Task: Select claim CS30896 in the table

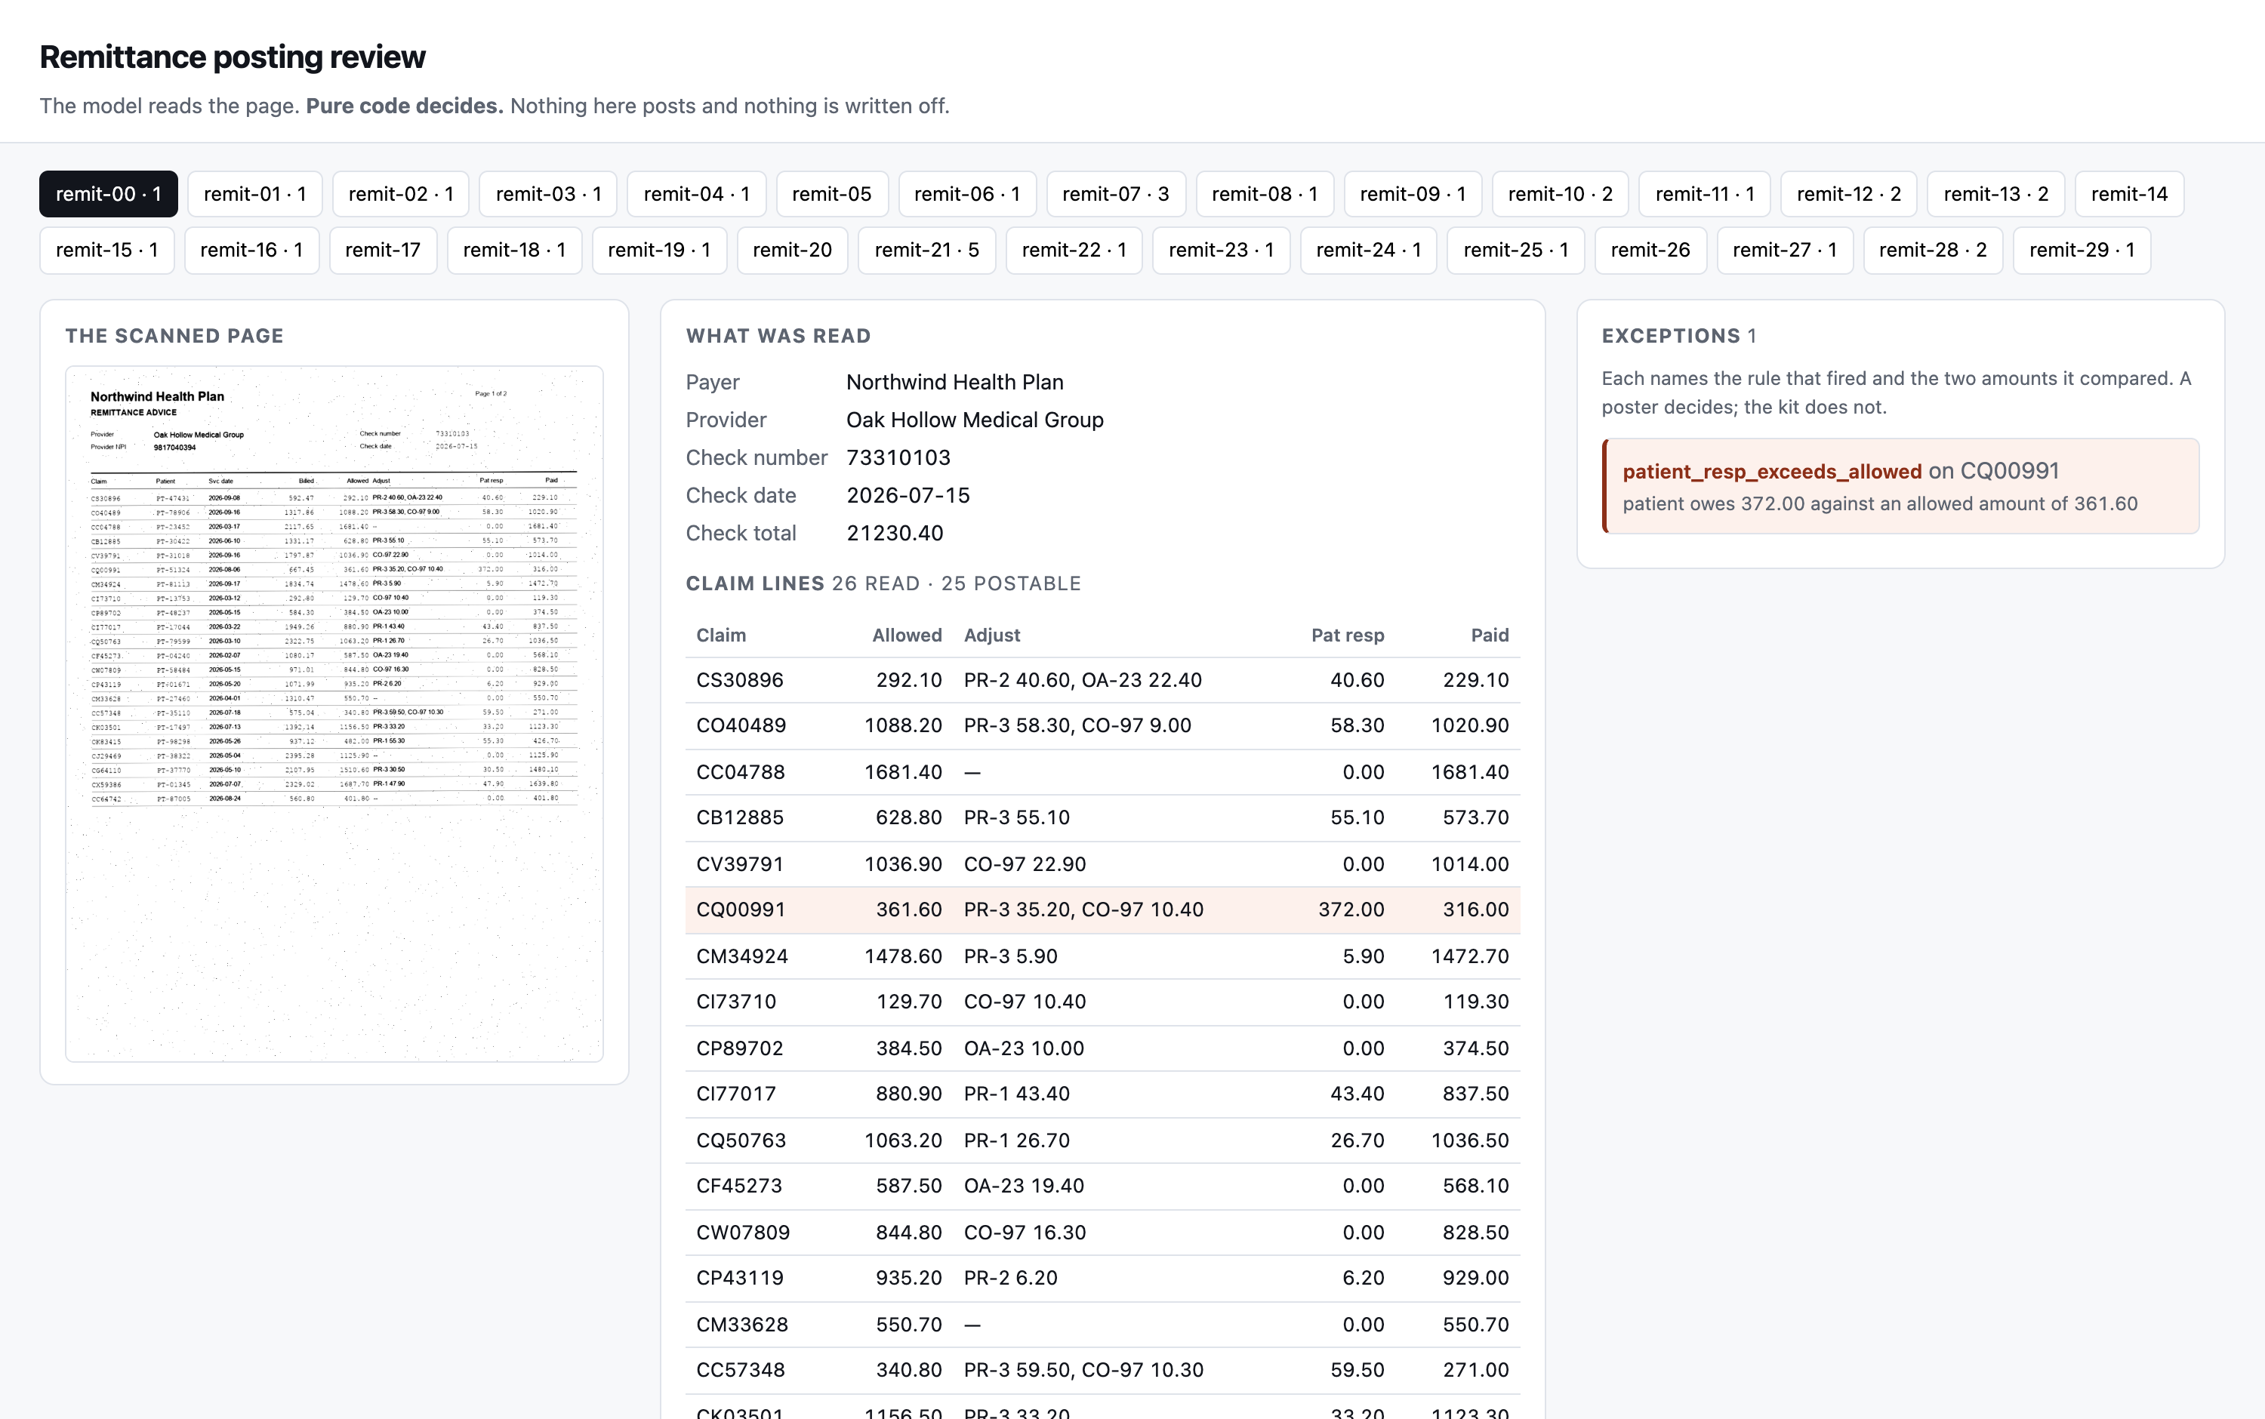Action: coord(1102,680)
